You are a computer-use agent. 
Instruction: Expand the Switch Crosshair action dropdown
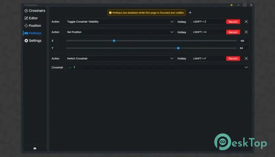[x=120, y=58]
